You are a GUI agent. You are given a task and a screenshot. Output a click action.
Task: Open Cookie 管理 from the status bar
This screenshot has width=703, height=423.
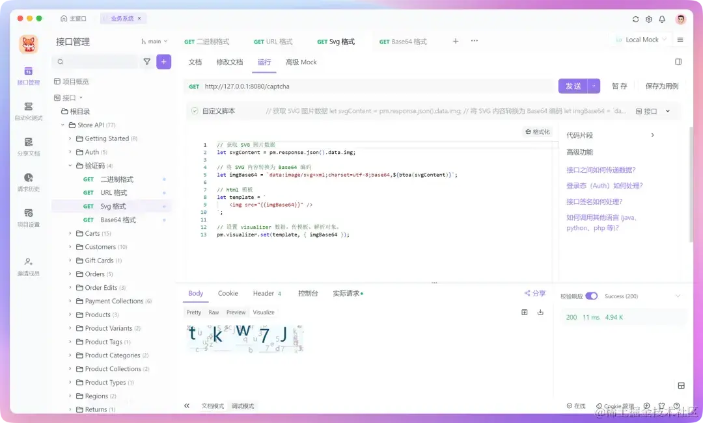coord(615,405)
